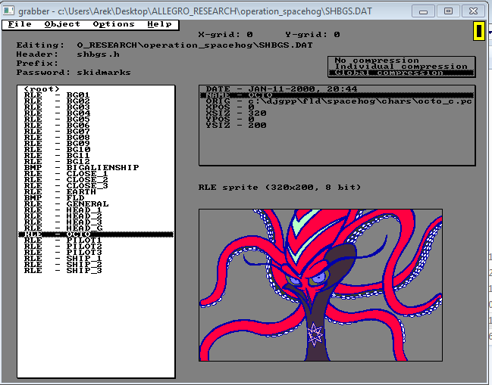Click the Password field value skidmarks
492x385 pixels.
(104, 73)
